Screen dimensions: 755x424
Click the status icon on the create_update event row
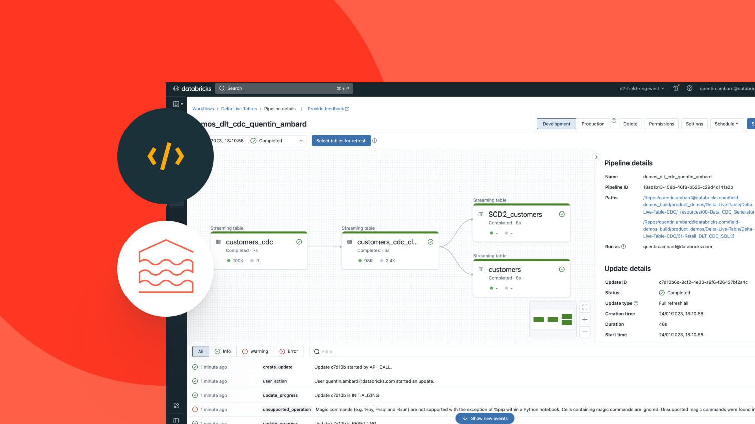pyautogui.click(x=195, y=367)
